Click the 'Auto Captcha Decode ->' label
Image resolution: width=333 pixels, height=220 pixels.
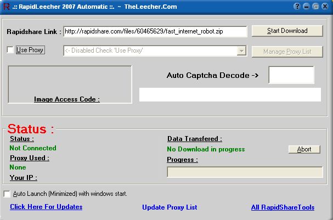point(213,75)
